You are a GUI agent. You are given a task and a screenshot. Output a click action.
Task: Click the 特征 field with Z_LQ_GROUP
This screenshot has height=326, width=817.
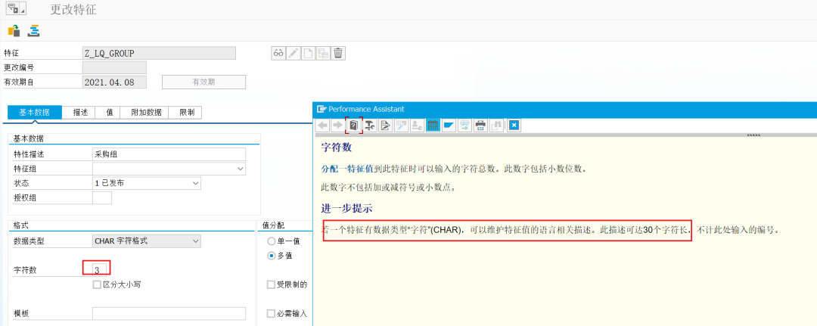click(159, 53)
